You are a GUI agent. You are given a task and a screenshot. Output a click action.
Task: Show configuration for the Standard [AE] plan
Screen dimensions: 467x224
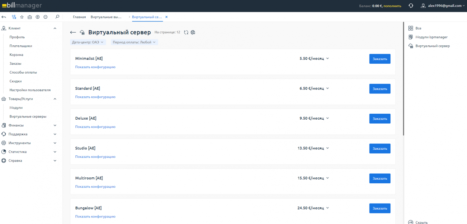pyautogui.click(x=95, y=97)
